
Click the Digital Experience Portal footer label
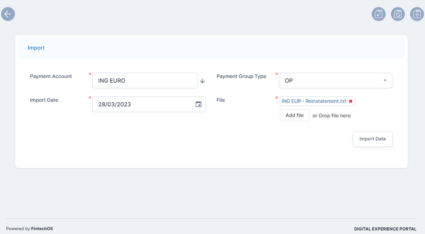pyautogui.click(x=385, y=229)
